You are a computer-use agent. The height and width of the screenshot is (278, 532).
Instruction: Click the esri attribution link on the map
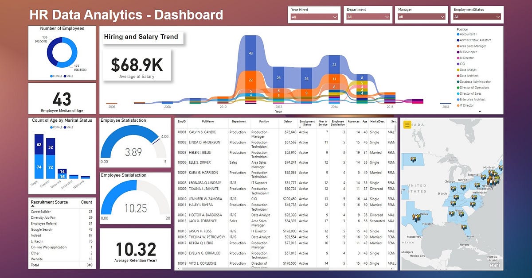pyautogui.click(x=495, y=265)
